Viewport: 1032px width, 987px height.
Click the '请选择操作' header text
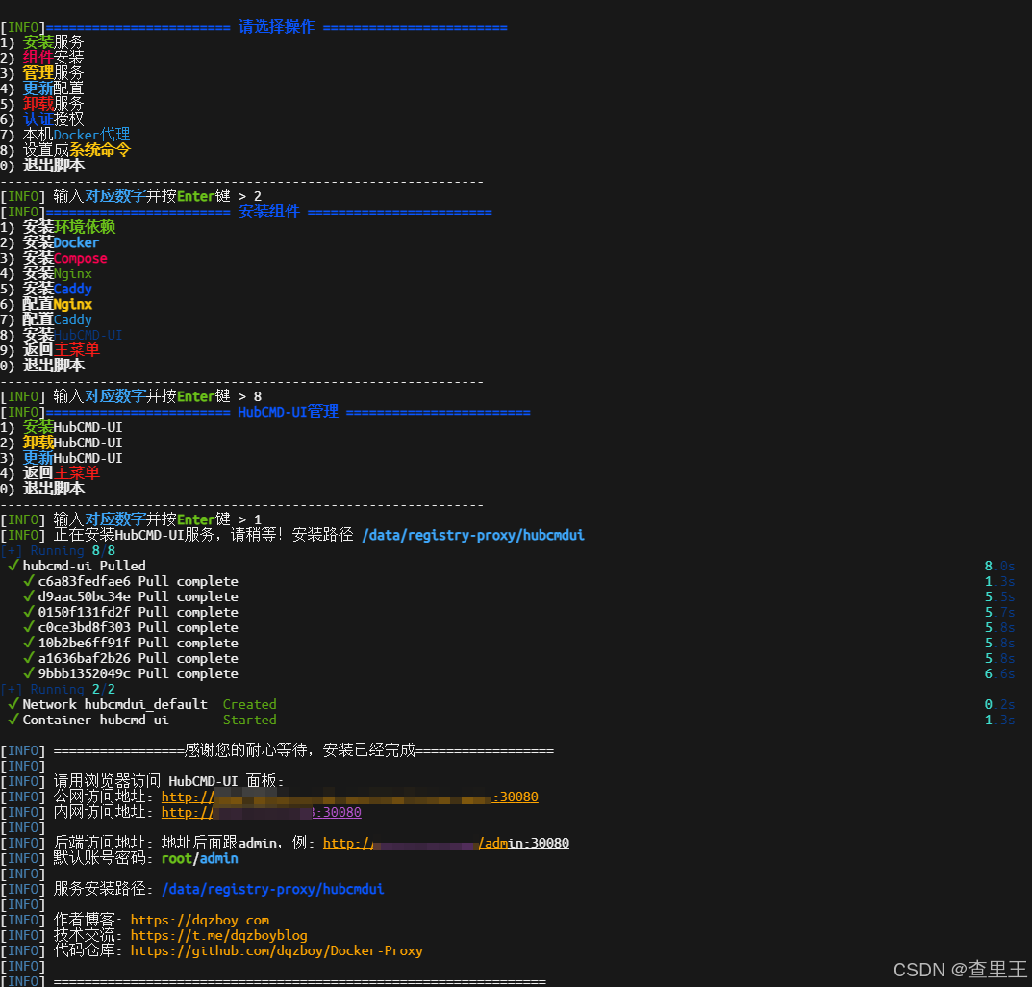pos(276,27)
